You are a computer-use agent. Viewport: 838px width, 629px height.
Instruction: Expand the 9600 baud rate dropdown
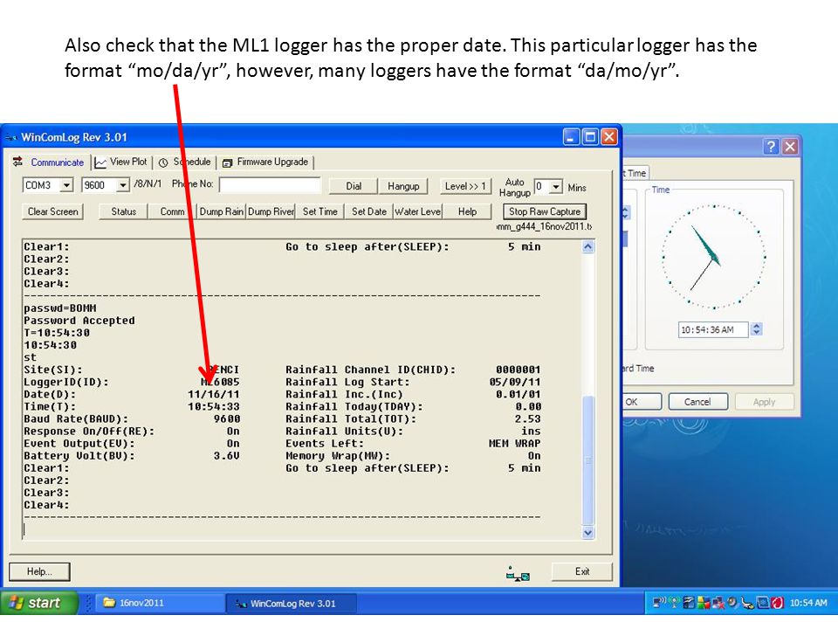pyautogui.click(x=123, y=185)
